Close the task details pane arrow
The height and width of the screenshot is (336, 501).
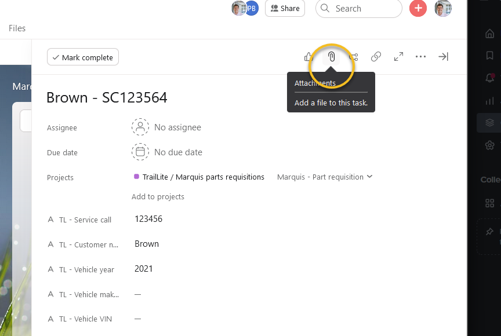point(443,57)
